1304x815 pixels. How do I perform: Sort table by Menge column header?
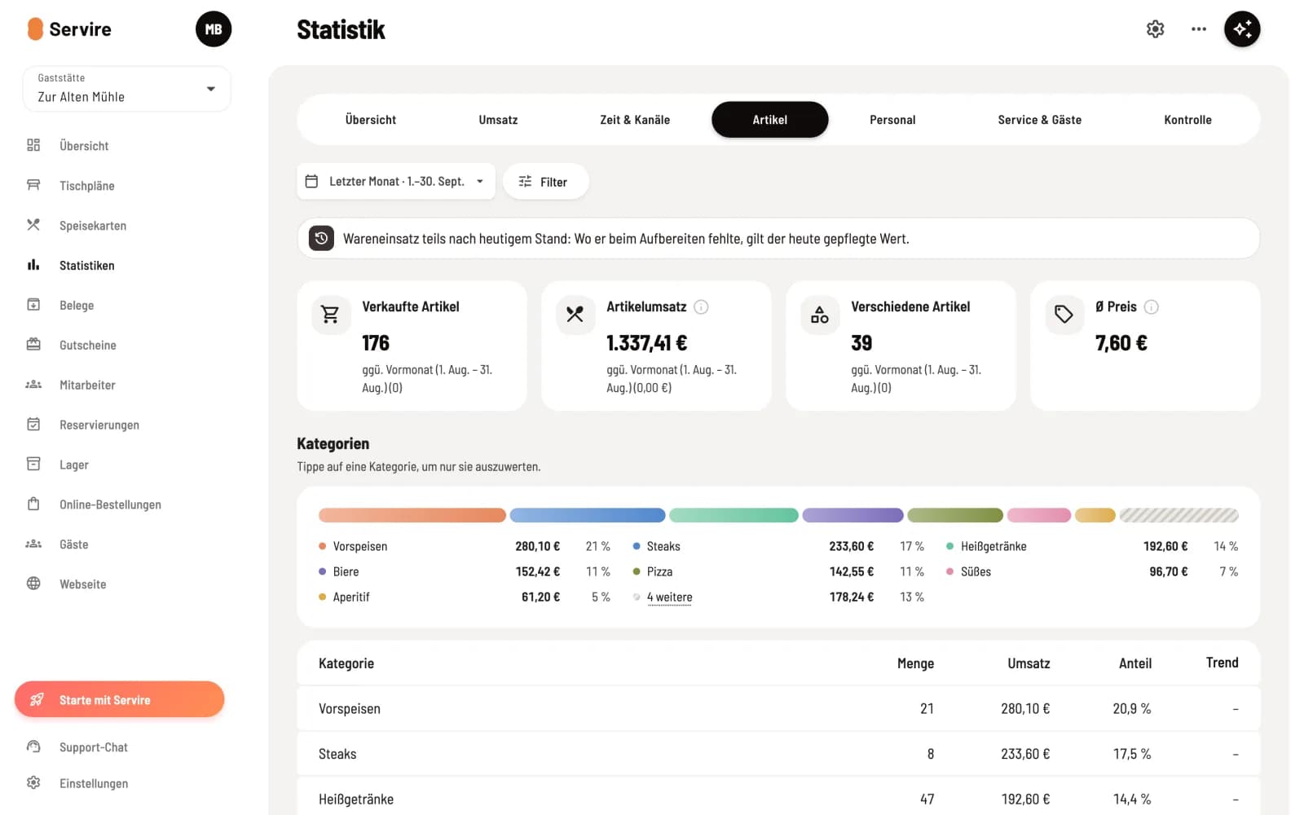point(915,663)
